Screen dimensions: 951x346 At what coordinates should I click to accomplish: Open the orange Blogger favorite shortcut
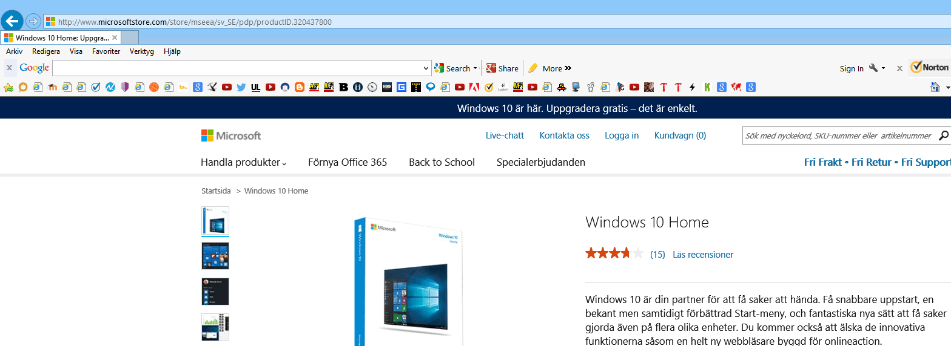299,87
